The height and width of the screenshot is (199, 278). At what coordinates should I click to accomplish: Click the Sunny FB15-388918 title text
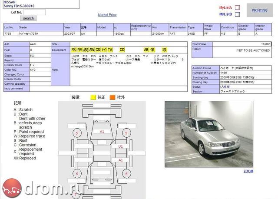point(19,6)
